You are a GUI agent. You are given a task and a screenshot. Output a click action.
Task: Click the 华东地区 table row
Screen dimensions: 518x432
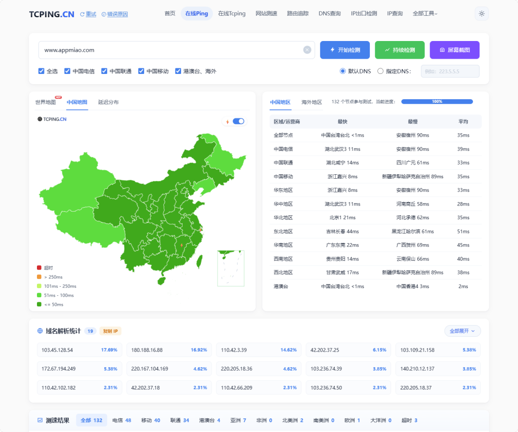(x=375, y=190)
